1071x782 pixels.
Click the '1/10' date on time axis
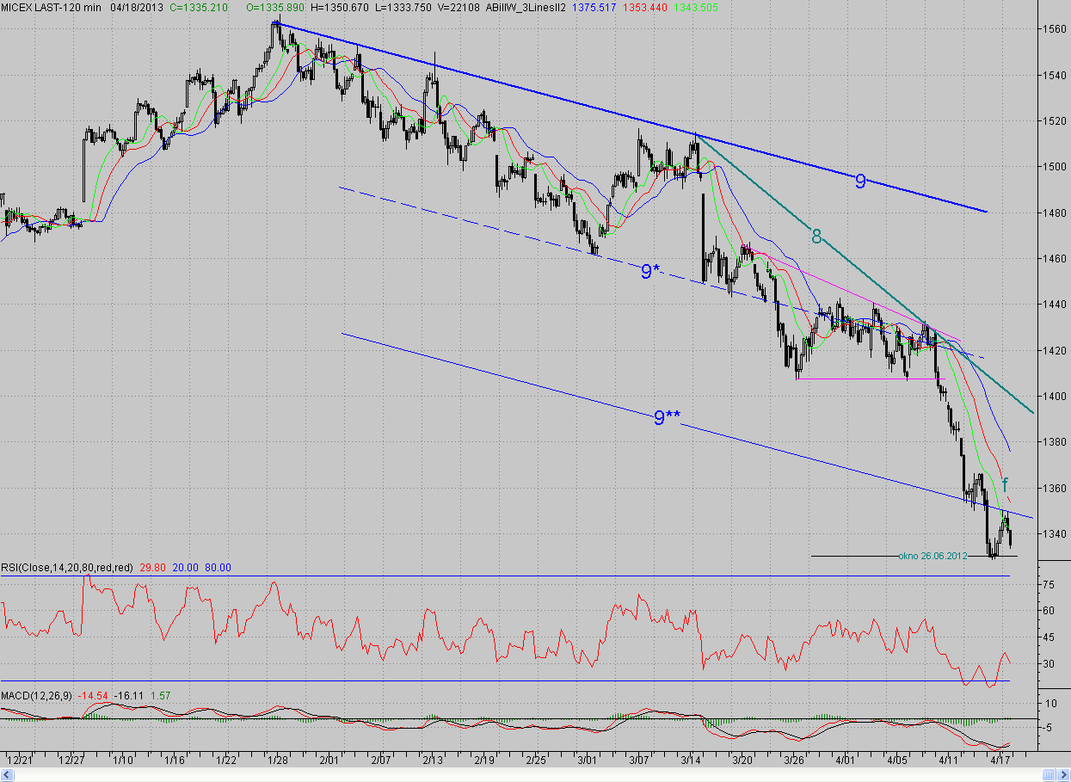pos(123,760)
